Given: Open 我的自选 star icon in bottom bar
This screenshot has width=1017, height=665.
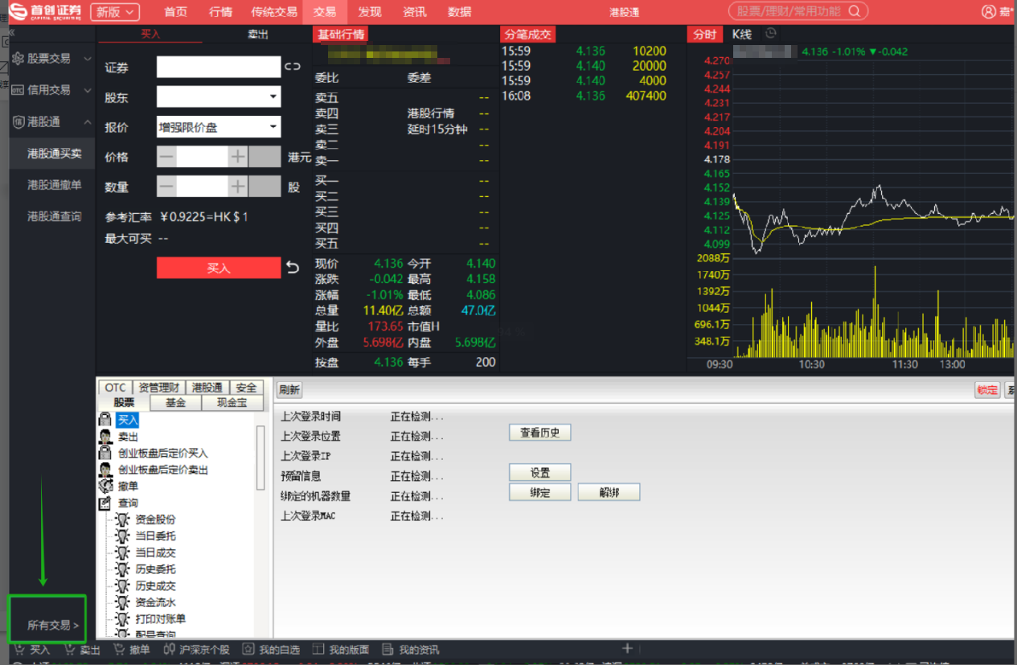Looking at the screenshot, I should coord(249,650).
